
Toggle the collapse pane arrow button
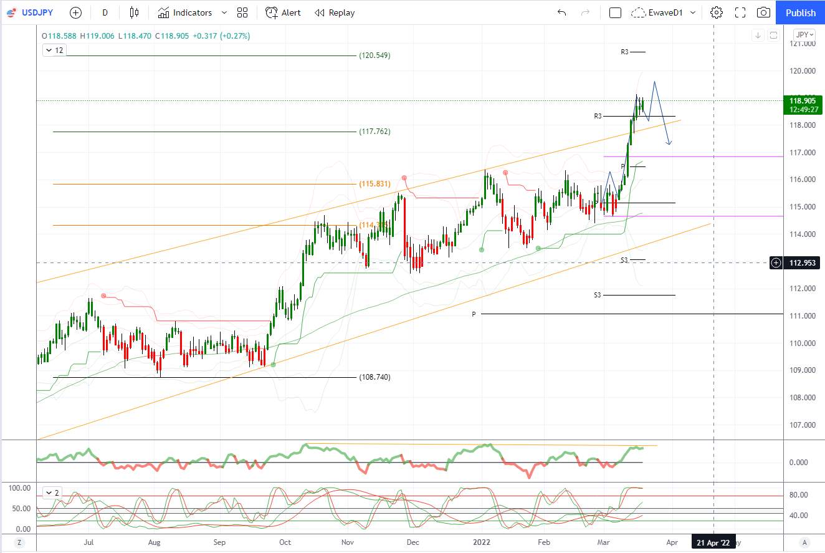pyautogui.click(x=758, y=35)
